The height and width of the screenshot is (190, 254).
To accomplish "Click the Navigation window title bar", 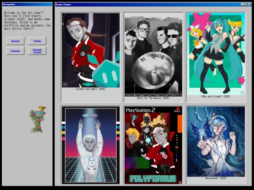I will (27, 4).
